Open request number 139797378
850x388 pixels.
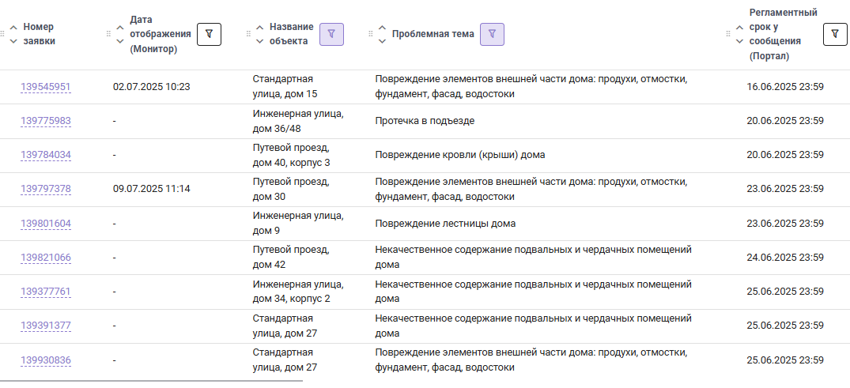click(46, 189)
